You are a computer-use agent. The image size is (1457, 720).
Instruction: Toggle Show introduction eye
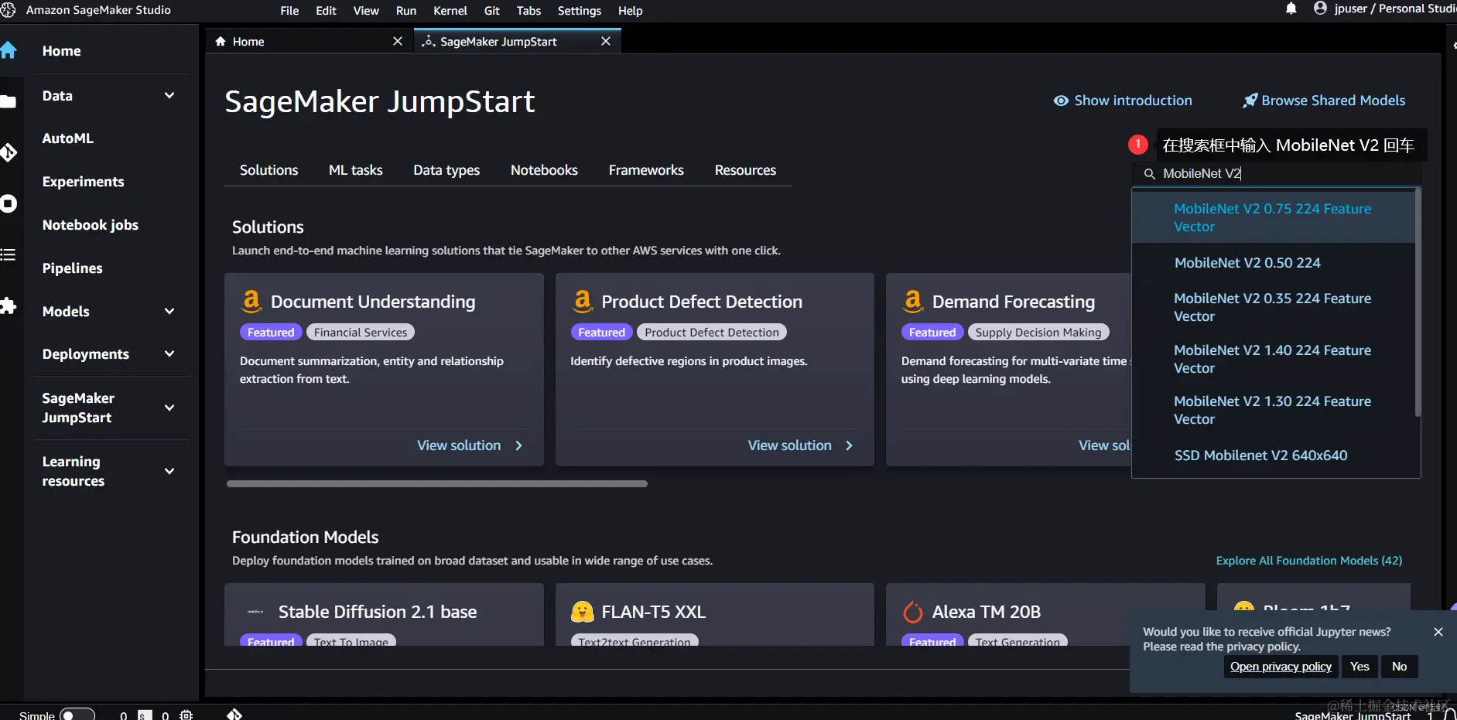1061,101
